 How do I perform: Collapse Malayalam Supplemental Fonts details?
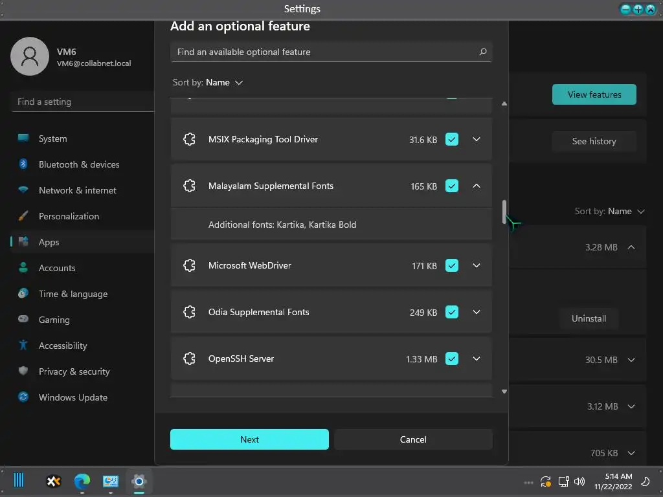coord(477,186)
